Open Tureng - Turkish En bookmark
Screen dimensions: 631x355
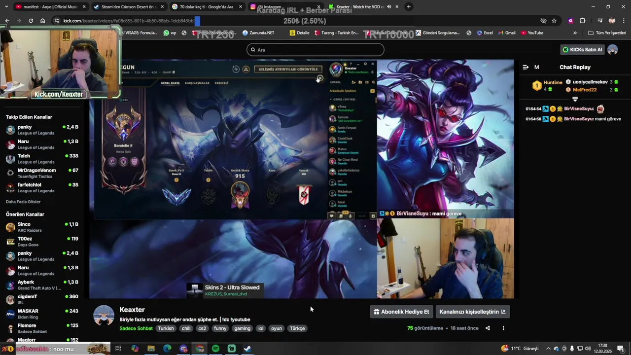pos(336,33)
